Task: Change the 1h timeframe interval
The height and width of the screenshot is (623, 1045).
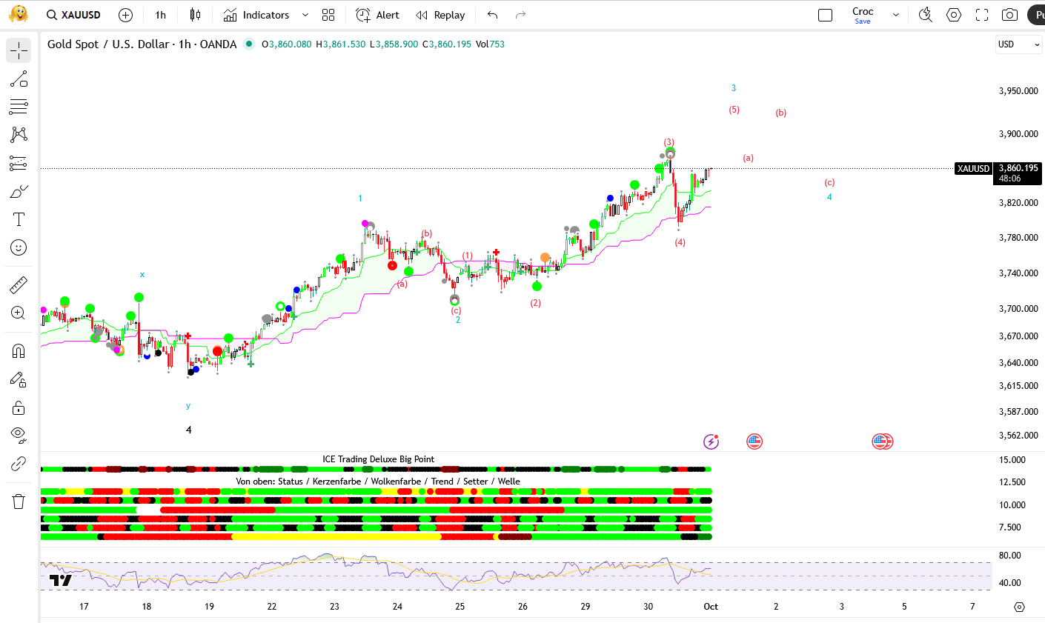Action: (160, 15)
